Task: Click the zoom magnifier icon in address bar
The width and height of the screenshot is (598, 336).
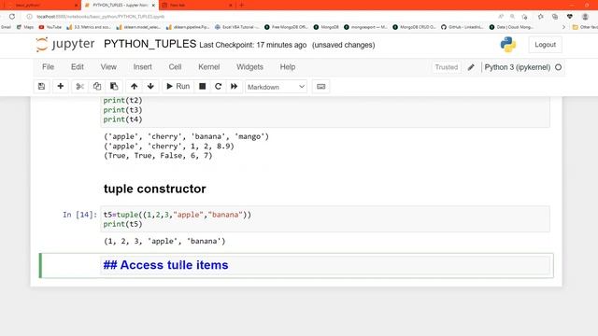Action: tap(513, 17)
